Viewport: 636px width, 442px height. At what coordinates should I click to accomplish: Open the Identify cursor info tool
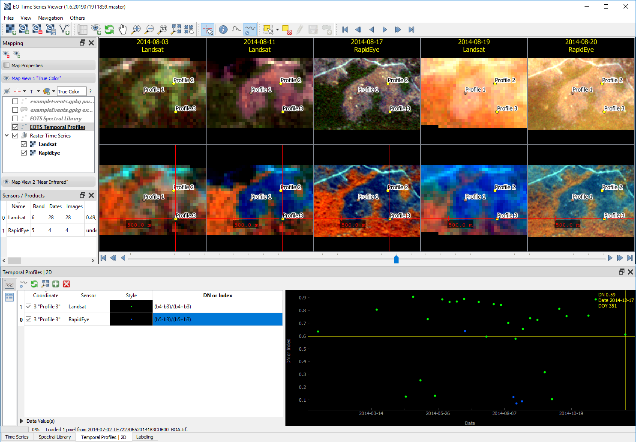(223, 30)
